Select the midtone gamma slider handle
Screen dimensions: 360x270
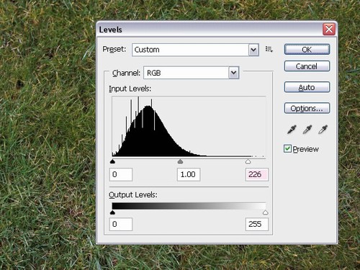click(180, 161)
